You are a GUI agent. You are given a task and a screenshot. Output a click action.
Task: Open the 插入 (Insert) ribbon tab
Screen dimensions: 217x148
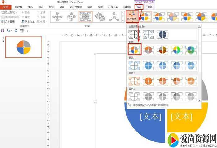[30, 7]
